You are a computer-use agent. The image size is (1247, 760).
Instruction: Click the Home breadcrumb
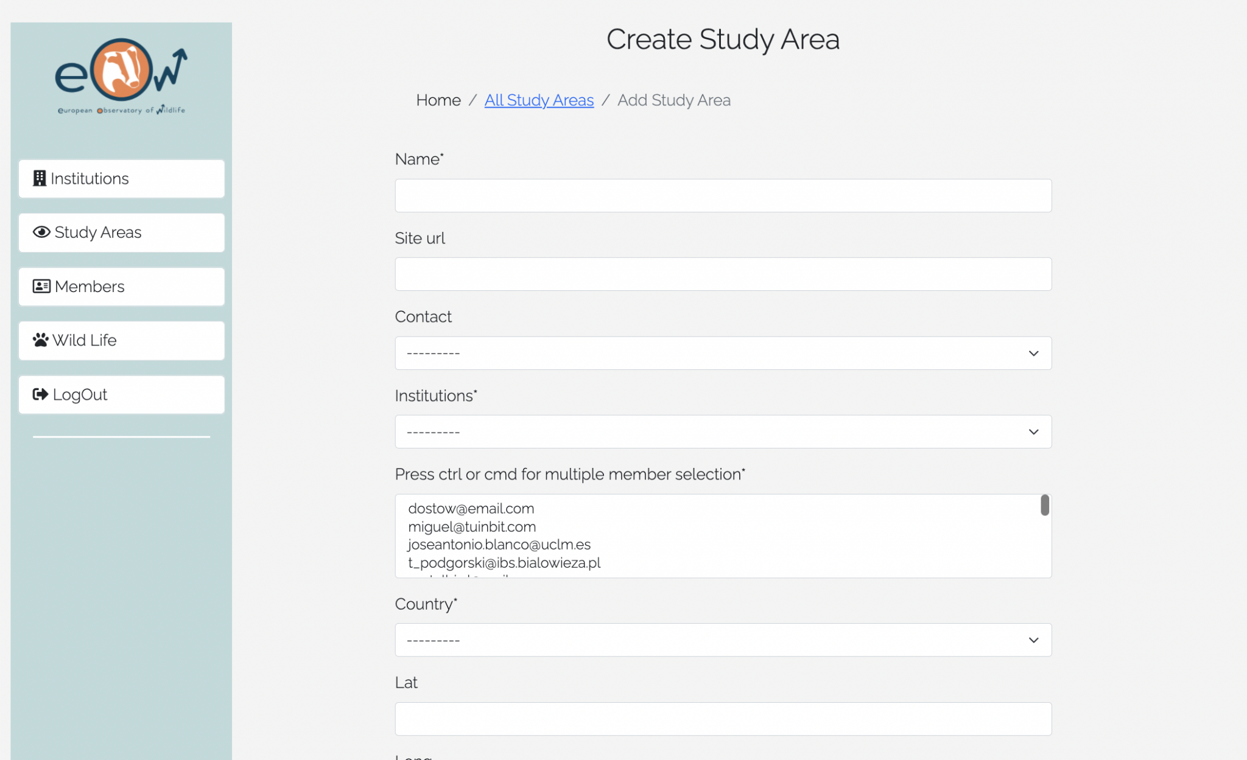[438, 100]
